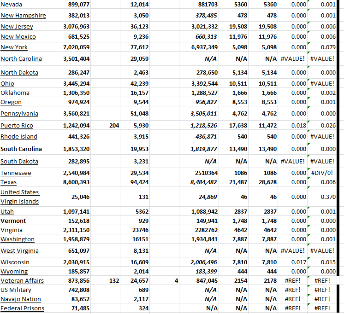Follow the Veteran Affairs link
344x314 pixels.
click(x=22, y=280)
